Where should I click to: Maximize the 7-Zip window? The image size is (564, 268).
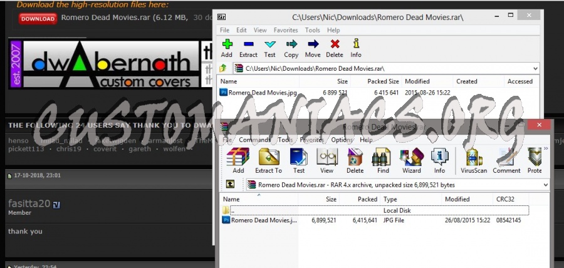510,15
